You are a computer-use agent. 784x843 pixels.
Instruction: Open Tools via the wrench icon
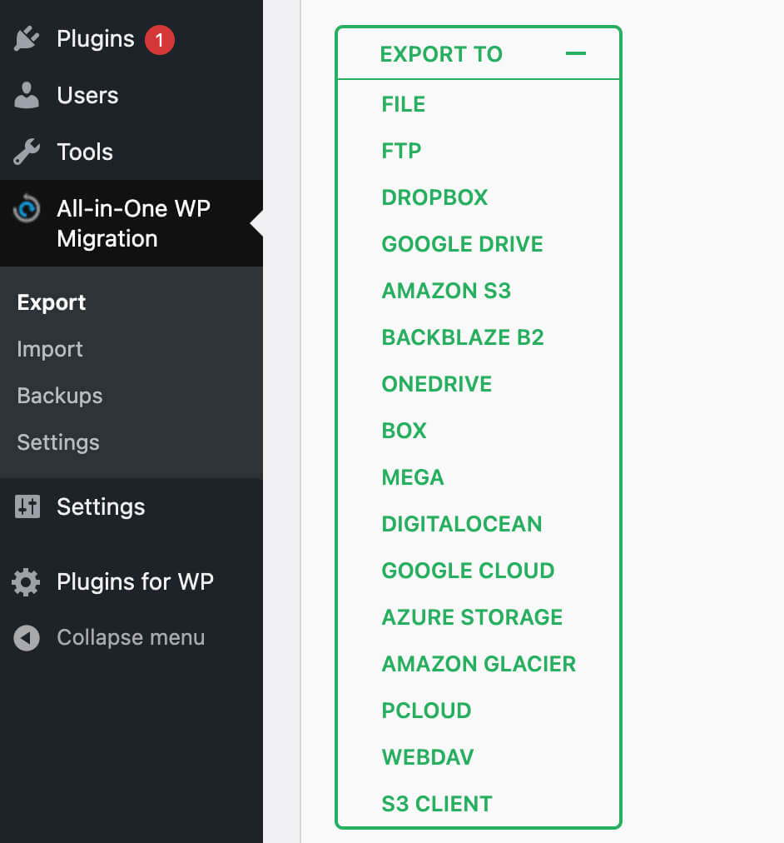[27, 152]
